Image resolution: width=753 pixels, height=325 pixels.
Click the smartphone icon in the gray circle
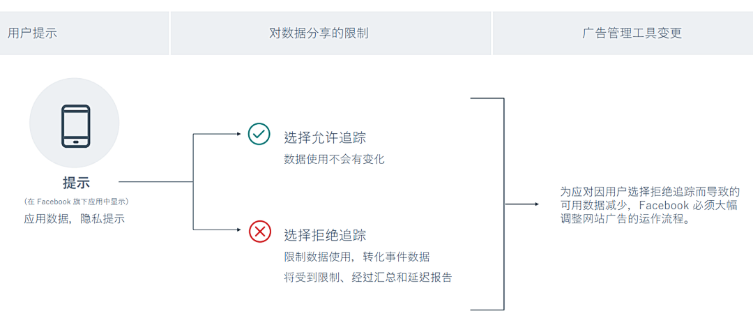click(75, 126)
